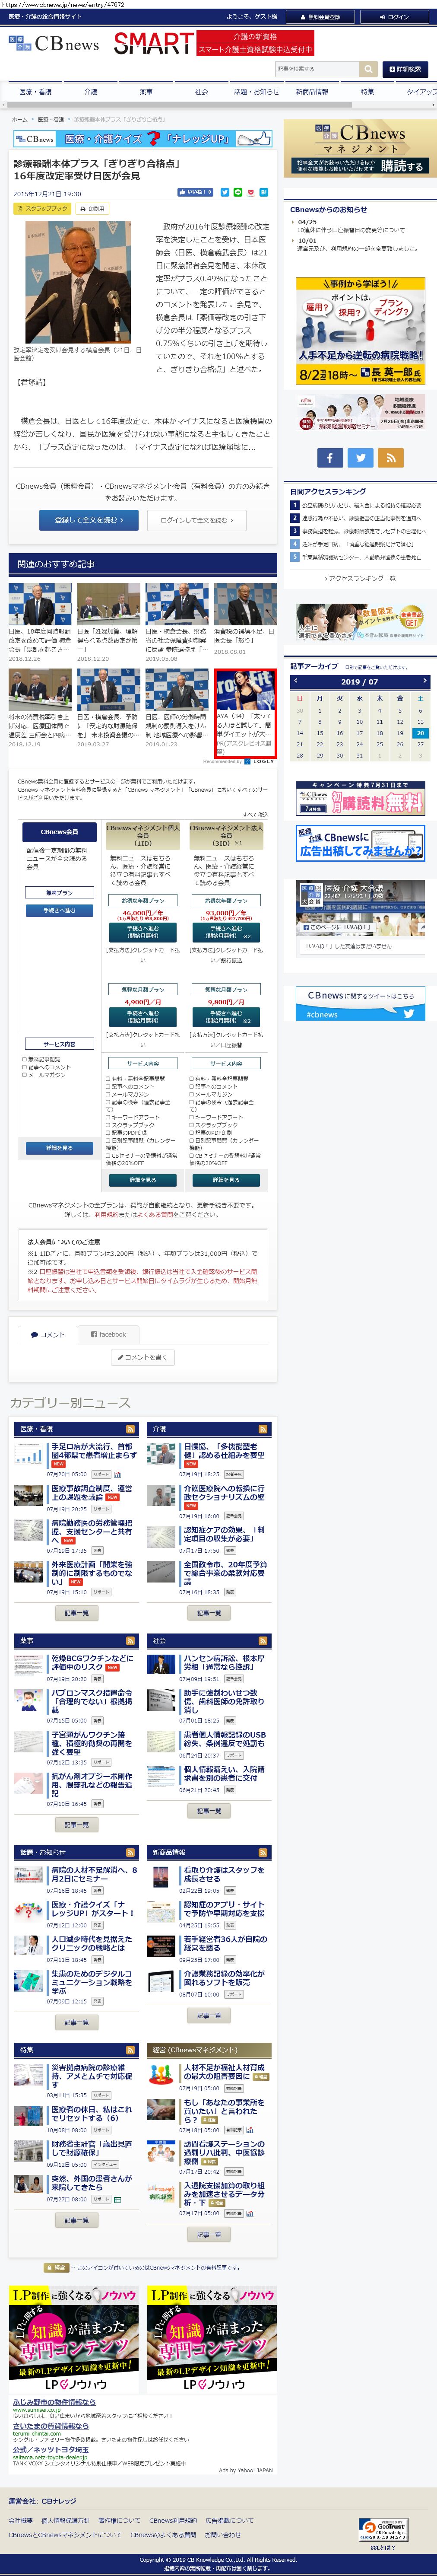The width and height of the screenshot is (437, 2576).
Task: Click the 医療・介護クイズ ナレッジUP banner
Action: [143, 139]
